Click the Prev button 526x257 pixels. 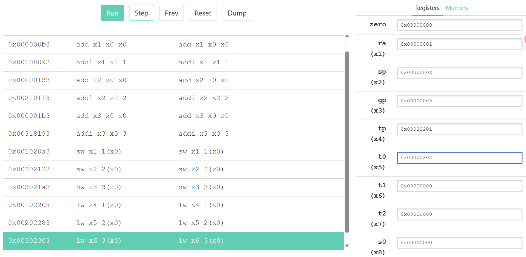click(x=171, y=13)
